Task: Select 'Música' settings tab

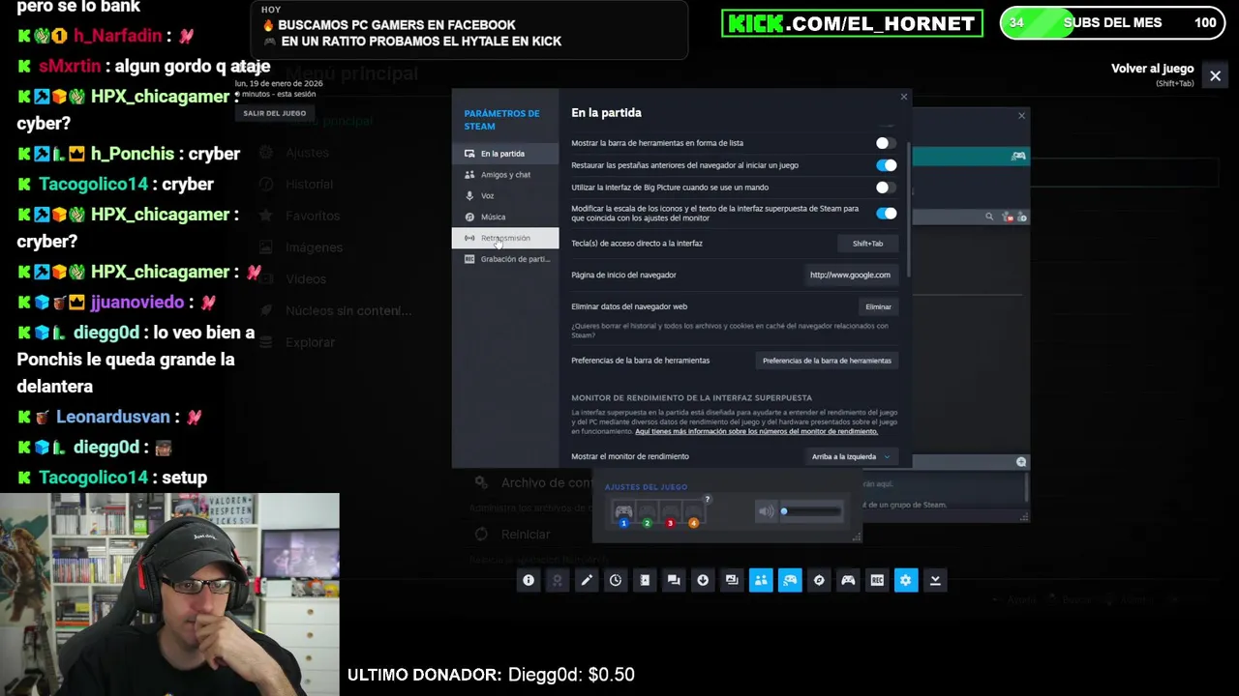Action: coord(505,217)
